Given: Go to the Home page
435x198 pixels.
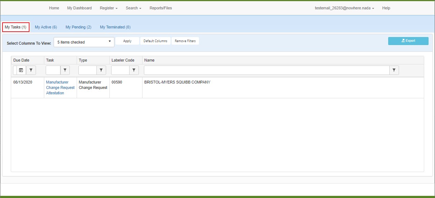Looking at the screenshot, I should [54, 8].
